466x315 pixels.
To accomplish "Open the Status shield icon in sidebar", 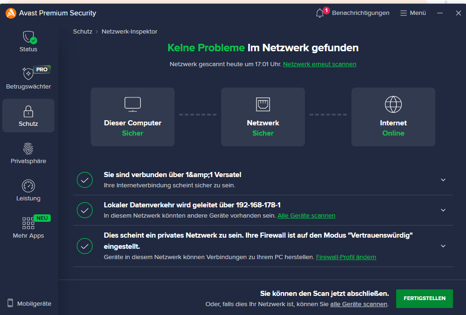I will 28,37.
